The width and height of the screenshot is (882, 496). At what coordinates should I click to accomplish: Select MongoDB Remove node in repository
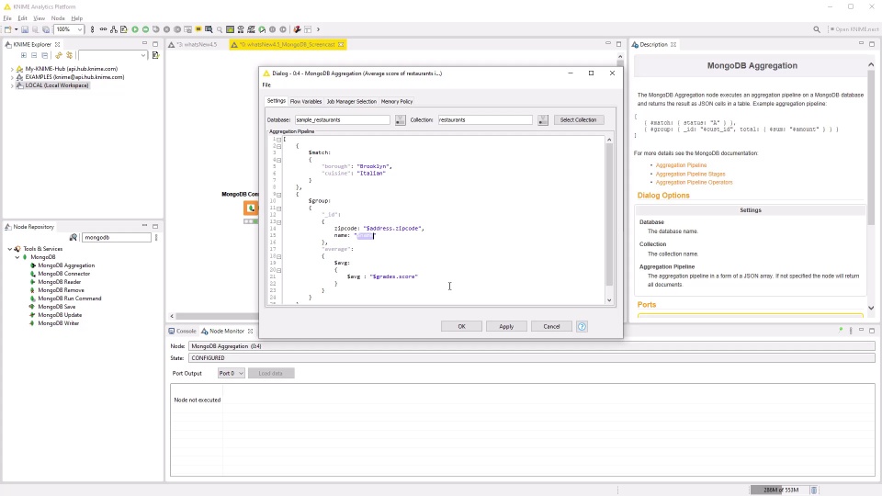coord(61,290)
